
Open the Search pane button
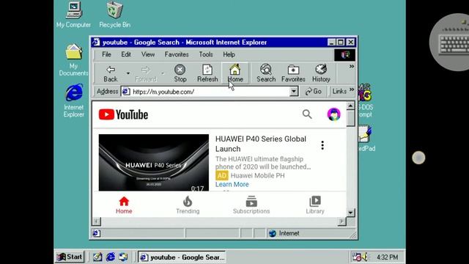(x=266, y=73)
